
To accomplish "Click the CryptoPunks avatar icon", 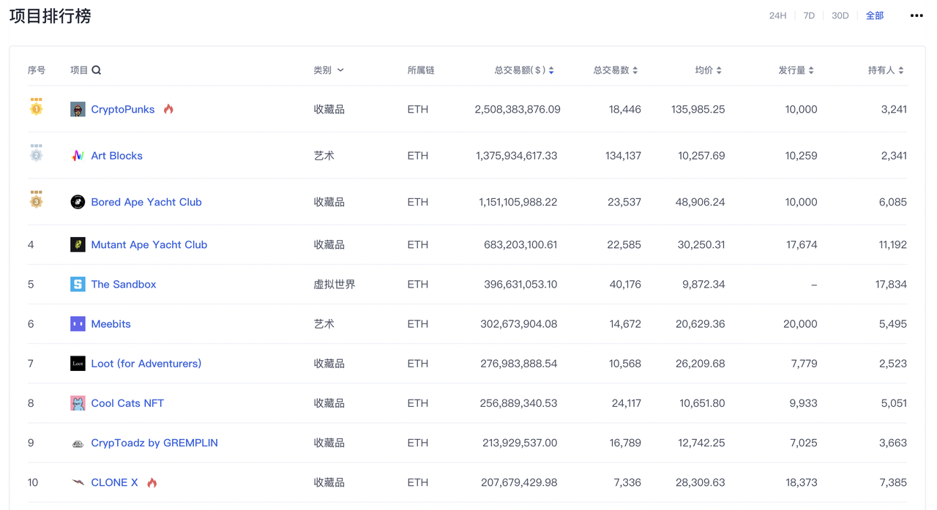I will click(78, 110).
